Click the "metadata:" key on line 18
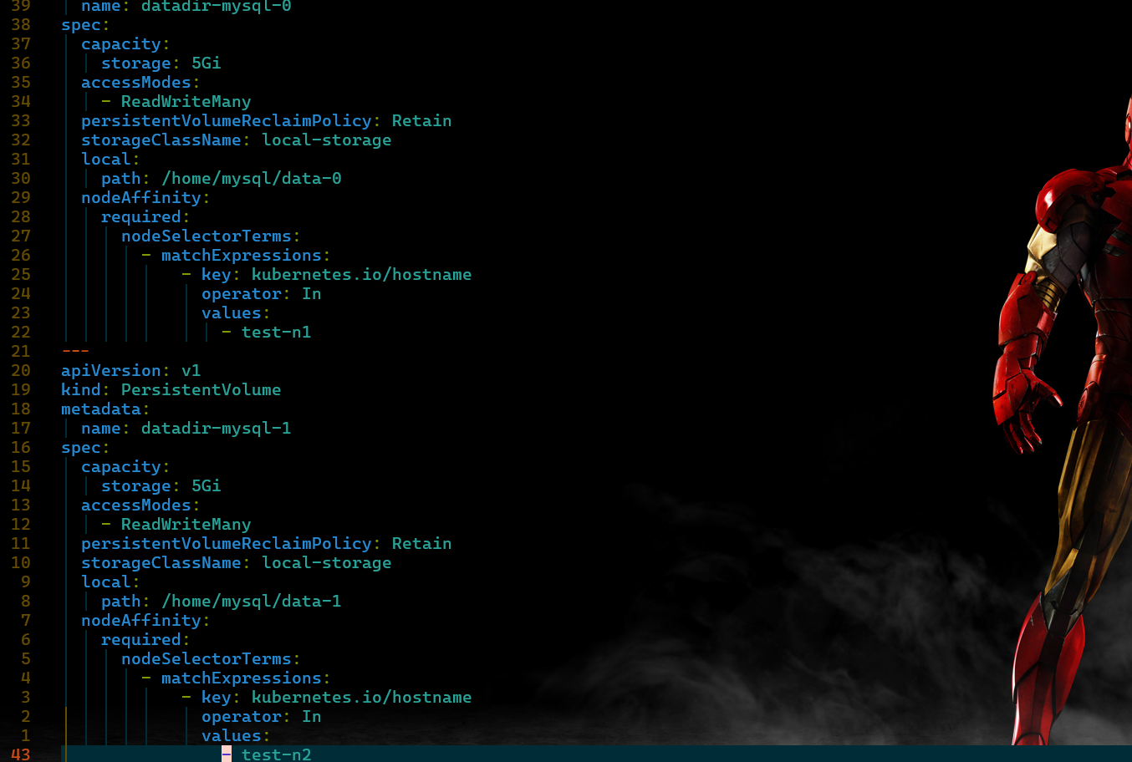1132x762 pixels. click(x=105, y=409)
